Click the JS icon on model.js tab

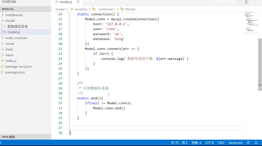pyautogui.click(x=56, y=2)
